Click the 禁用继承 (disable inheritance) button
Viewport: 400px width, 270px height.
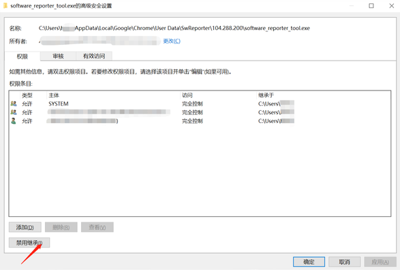[x=29, y=243]
